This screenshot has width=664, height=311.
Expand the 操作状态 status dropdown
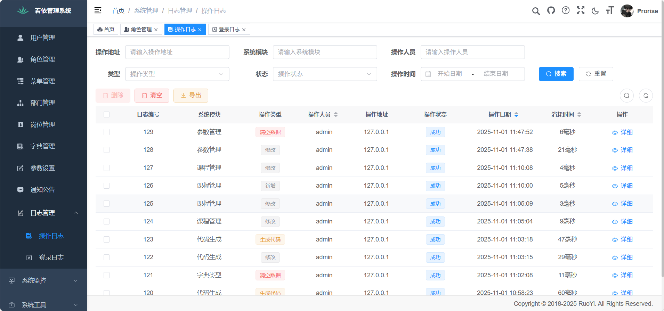[325, 74]
